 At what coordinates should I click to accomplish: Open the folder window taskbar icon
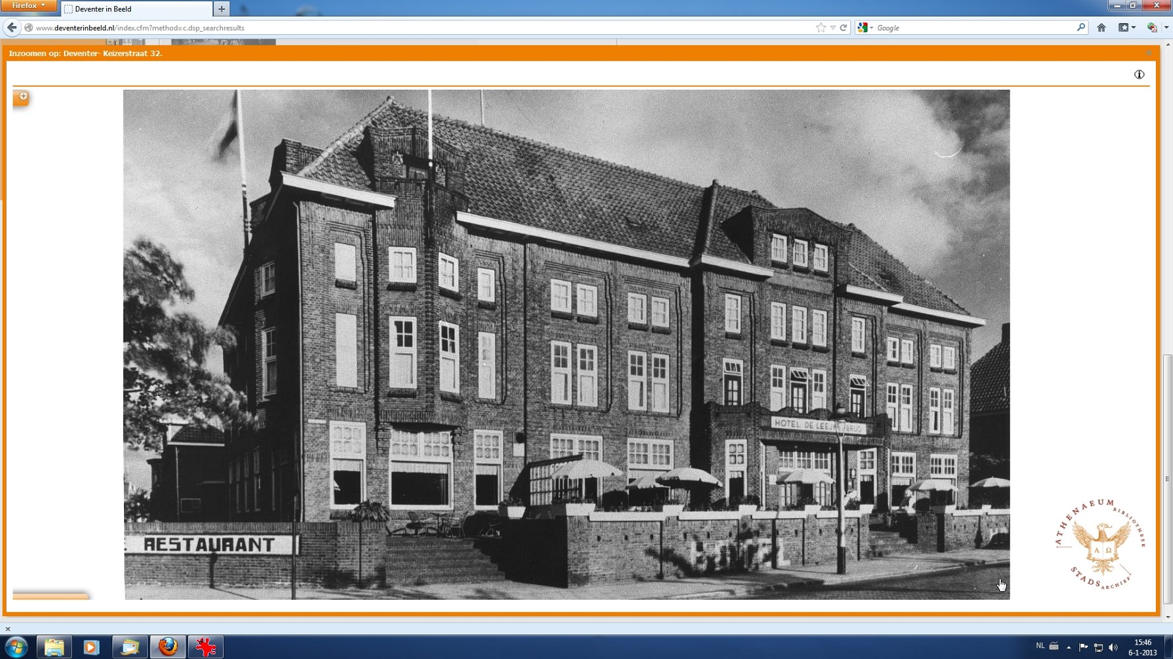pos(130,647)
